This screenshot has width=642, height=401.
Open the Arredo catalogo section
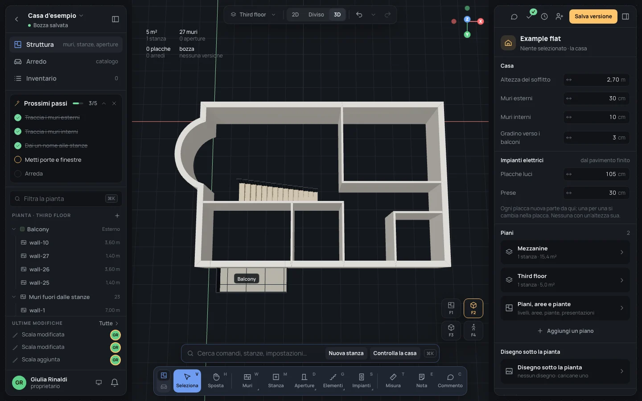click(66, 61)
